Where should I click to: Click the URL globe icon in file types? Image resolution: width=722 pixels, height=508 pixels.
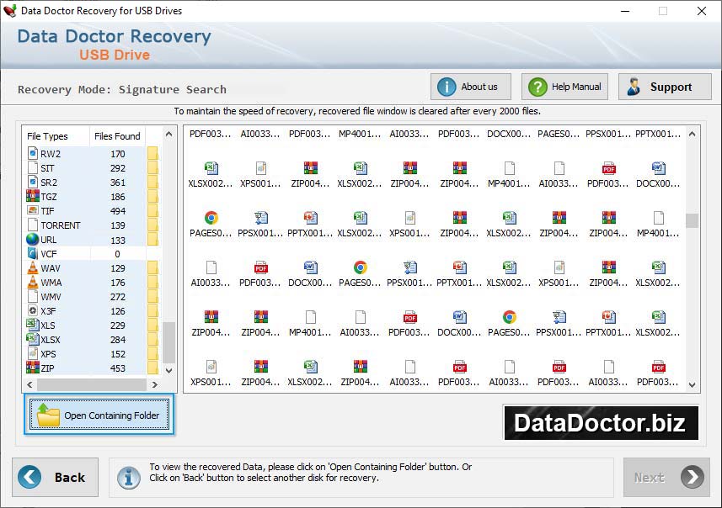pyautogui.click(x=33, y=240)
